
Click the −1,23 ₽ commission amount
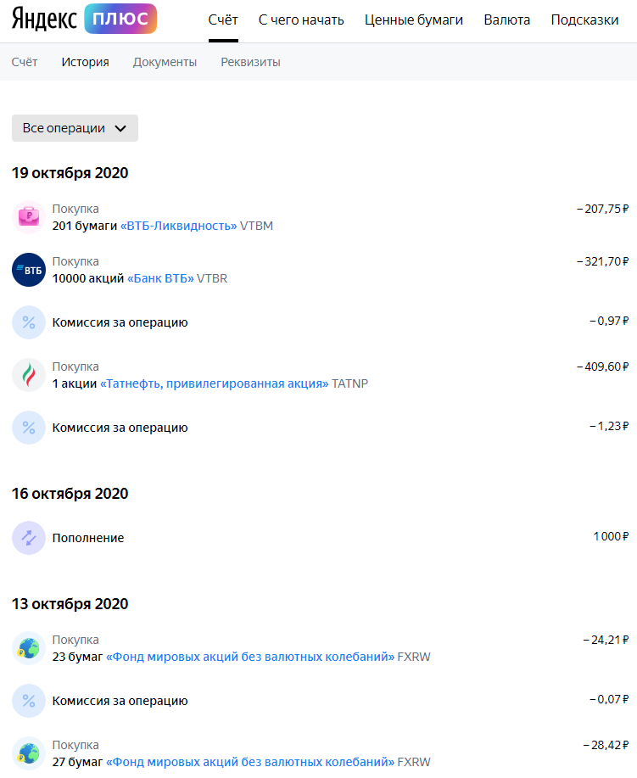pyautogui.click(x=609, y=426)
